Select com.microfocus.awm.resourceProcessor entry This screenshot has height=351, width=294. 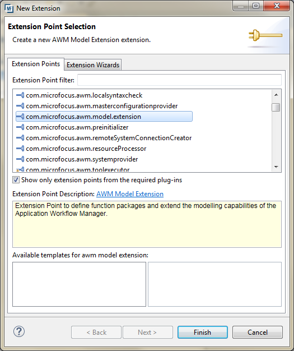86,149
